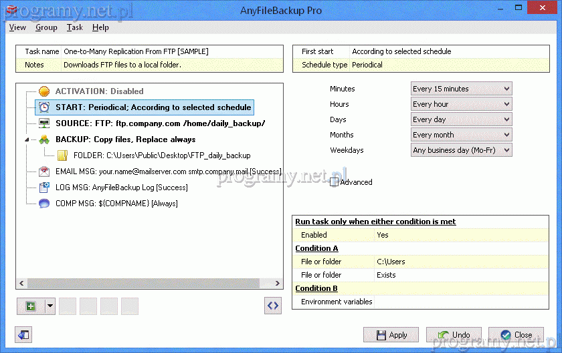The height and width of the screenshot is (353, 562).
Task: Click the BACKUP copy files icon
Action: point(44,139)
